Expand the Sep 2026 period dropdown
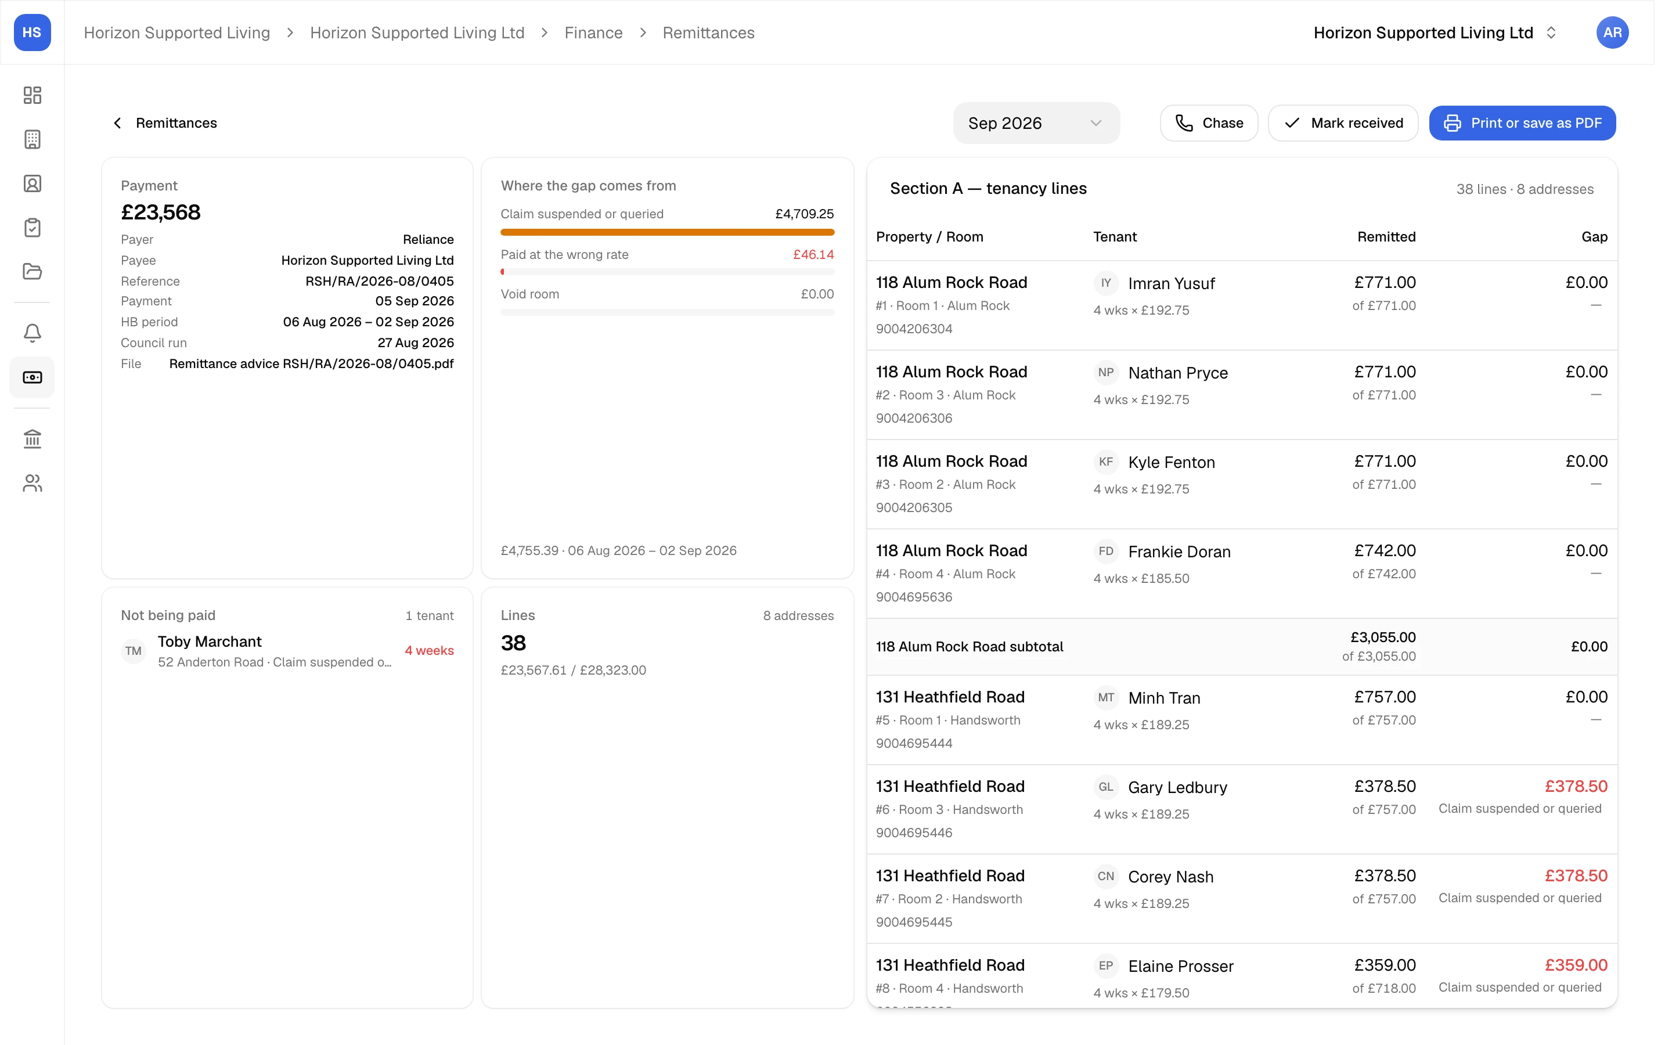 tap(1036, 123)
